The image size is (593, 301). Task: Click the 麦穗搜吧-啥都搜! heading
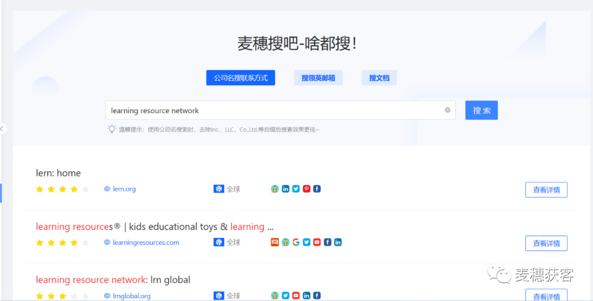297,44
